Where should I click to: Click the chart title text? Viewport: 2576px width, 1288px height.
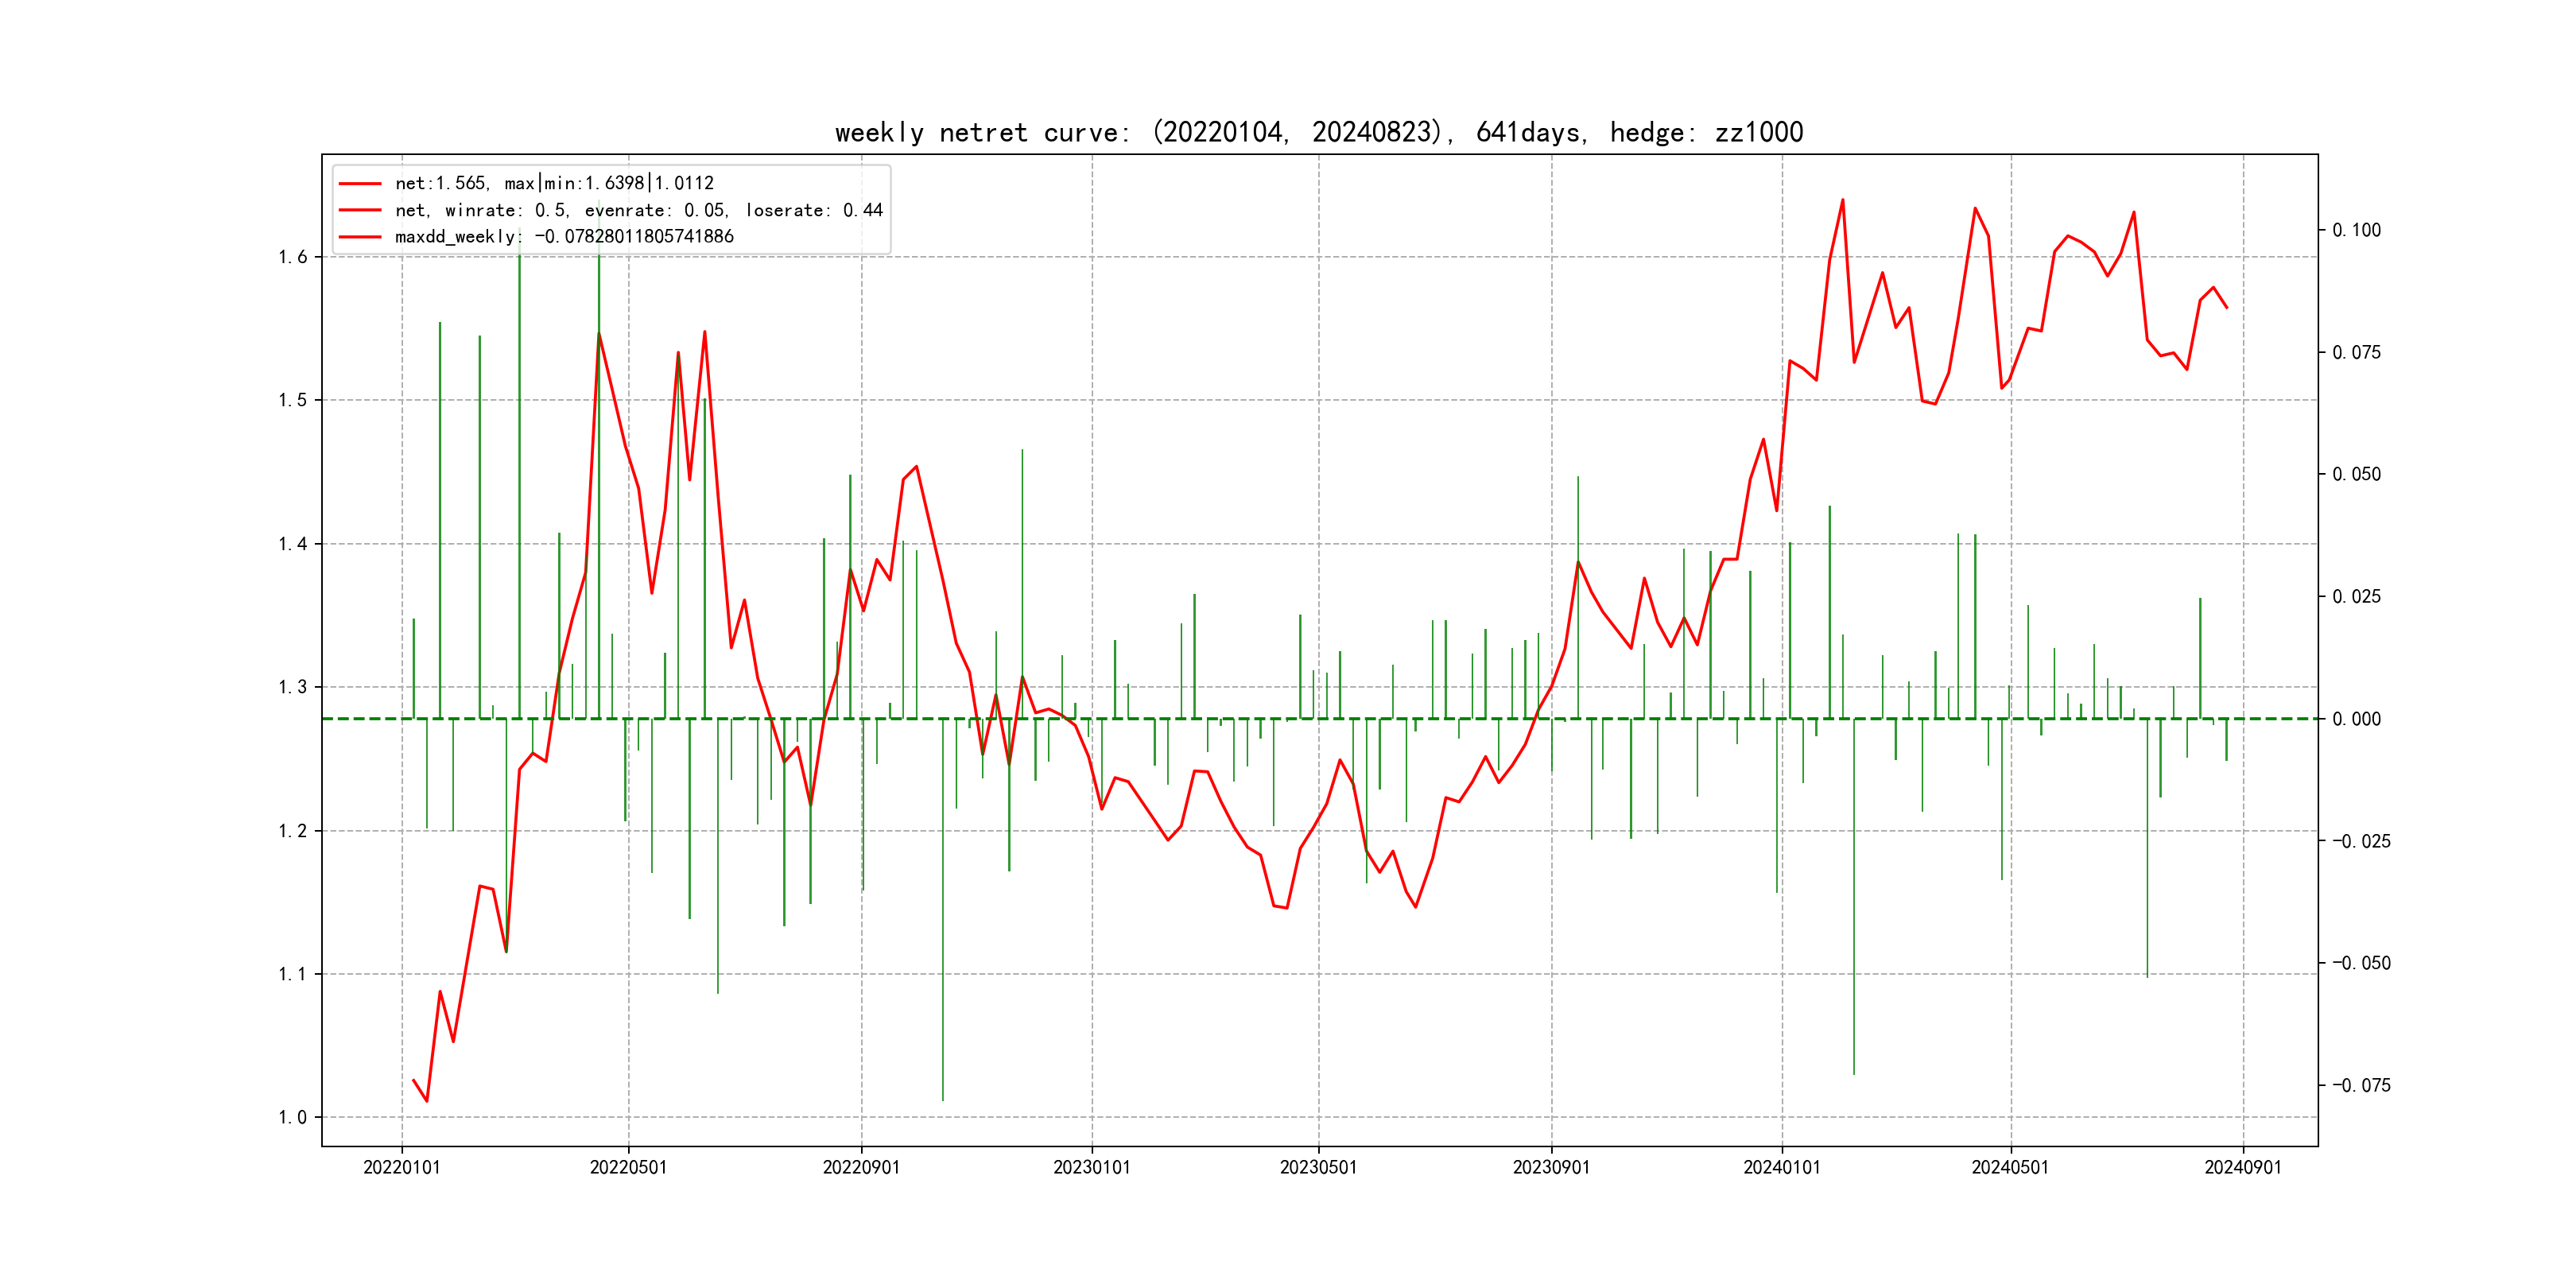click(1319, 132)
